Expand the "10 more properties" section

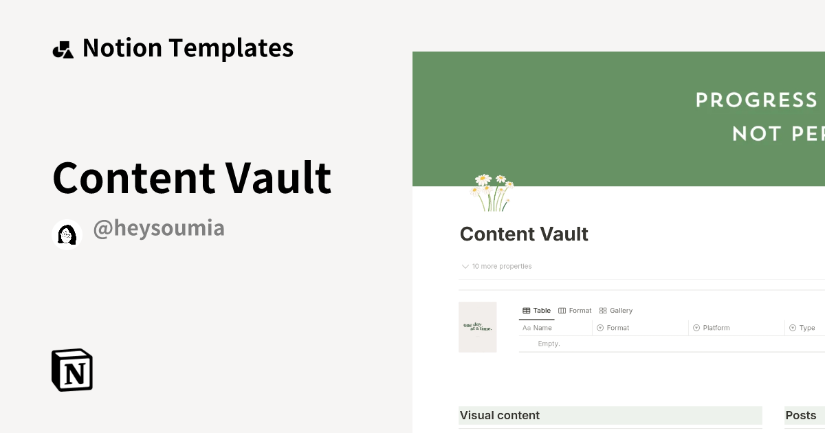coord(496,266)
